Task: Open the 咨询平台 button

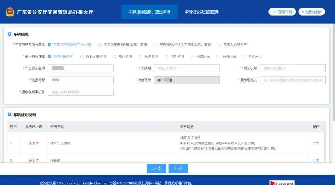Action: click(x=282, y=12)
